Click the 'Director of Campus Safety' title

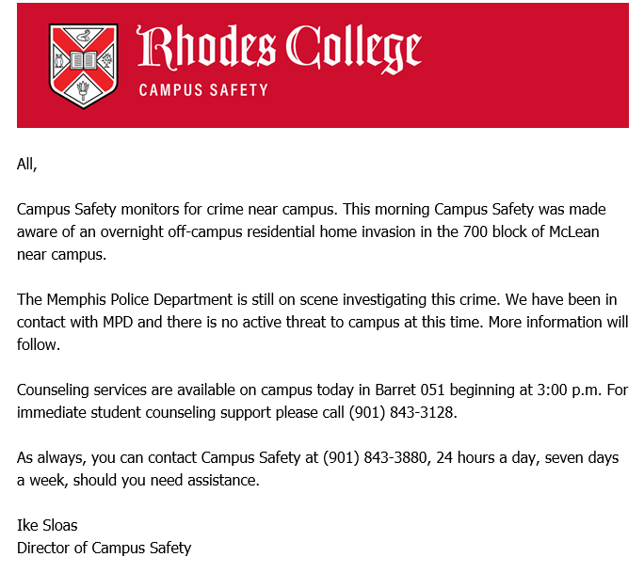[x=104, y=548]
